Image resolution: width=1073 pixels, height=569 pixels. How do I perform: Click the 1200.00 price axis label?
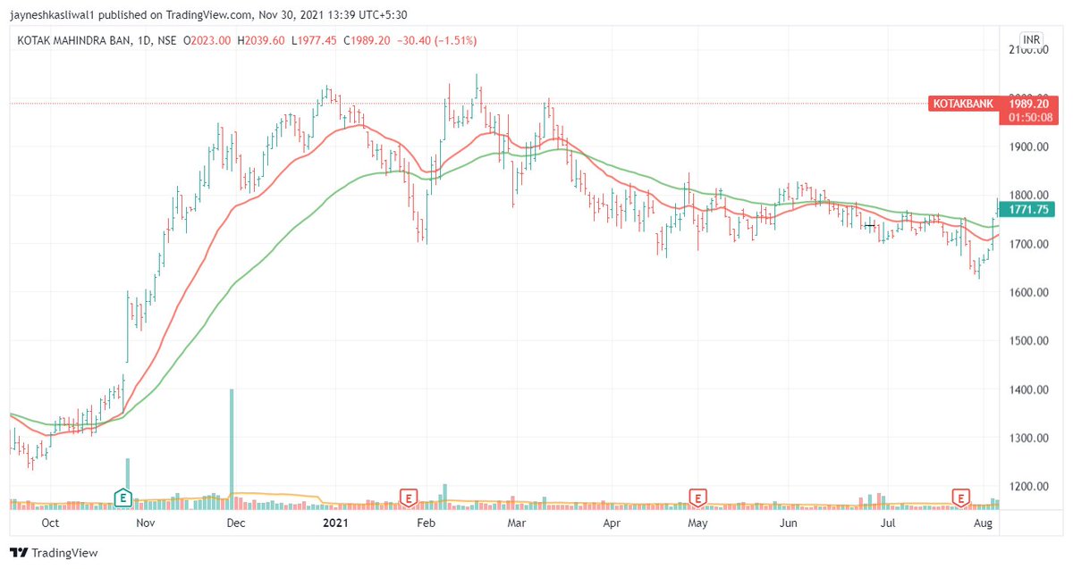(1030, 487)
